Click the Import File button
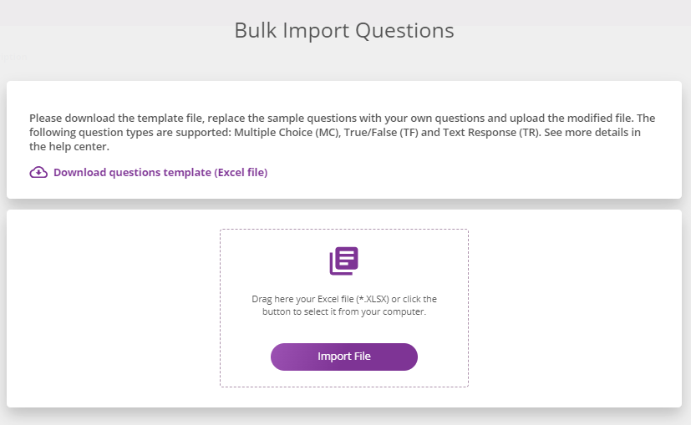This screenshot has width=691, height=425. pyautogui.click(x=343, y=357)
